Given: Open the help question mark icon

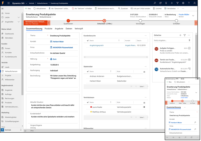Looking at the screenshot, I should (x=189, y=3).
